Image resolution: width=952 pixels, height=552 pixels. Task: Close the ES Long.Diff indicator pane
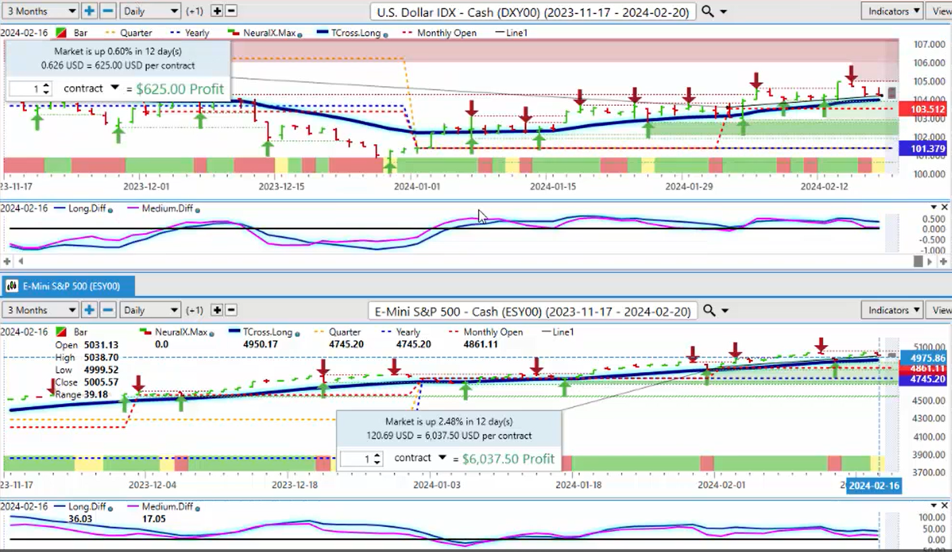click(x=945, y=505)
